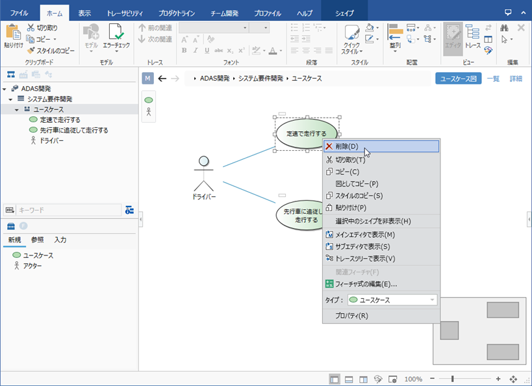Viewport: 532px width, 386px height.
Task: Collapse the システム要件開発 tree node
Action: point(11,99)
